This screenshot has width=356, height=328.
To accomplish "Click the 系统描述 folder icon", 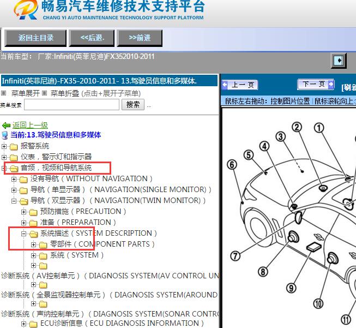I will 33,234.
